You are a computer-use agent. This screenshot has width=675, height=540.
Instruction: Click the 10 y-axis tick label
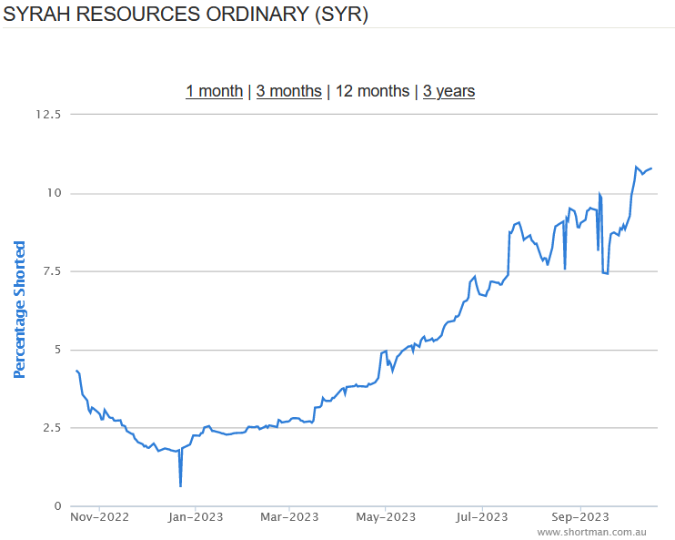click(53, 193)
